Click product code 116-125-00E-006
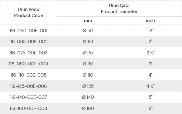The height and width of the screenshot is (114, 182). click(x=29, y=86)
